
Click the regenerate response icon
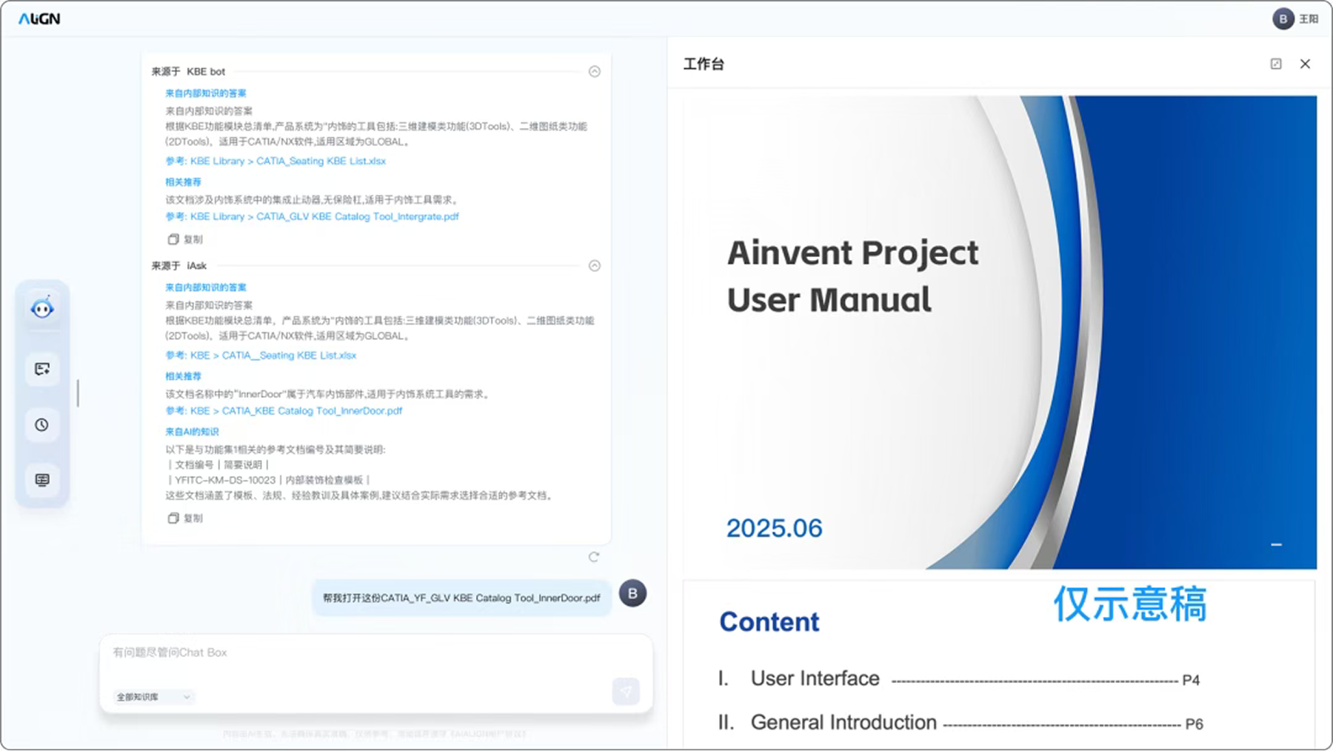point(594,557)
